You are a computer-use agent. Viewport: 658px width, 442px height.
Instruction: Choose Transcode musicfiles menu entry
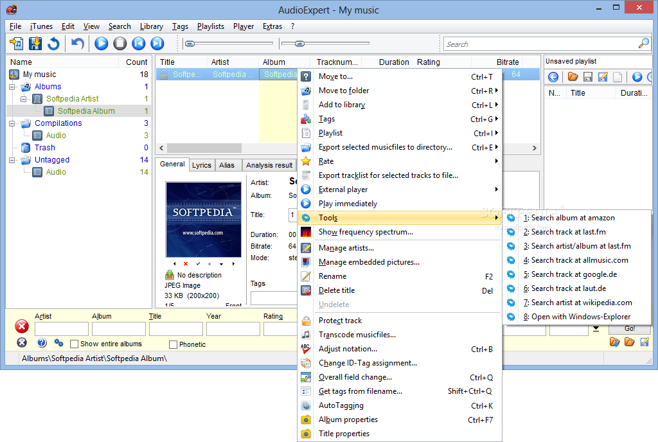pos(398,335)
